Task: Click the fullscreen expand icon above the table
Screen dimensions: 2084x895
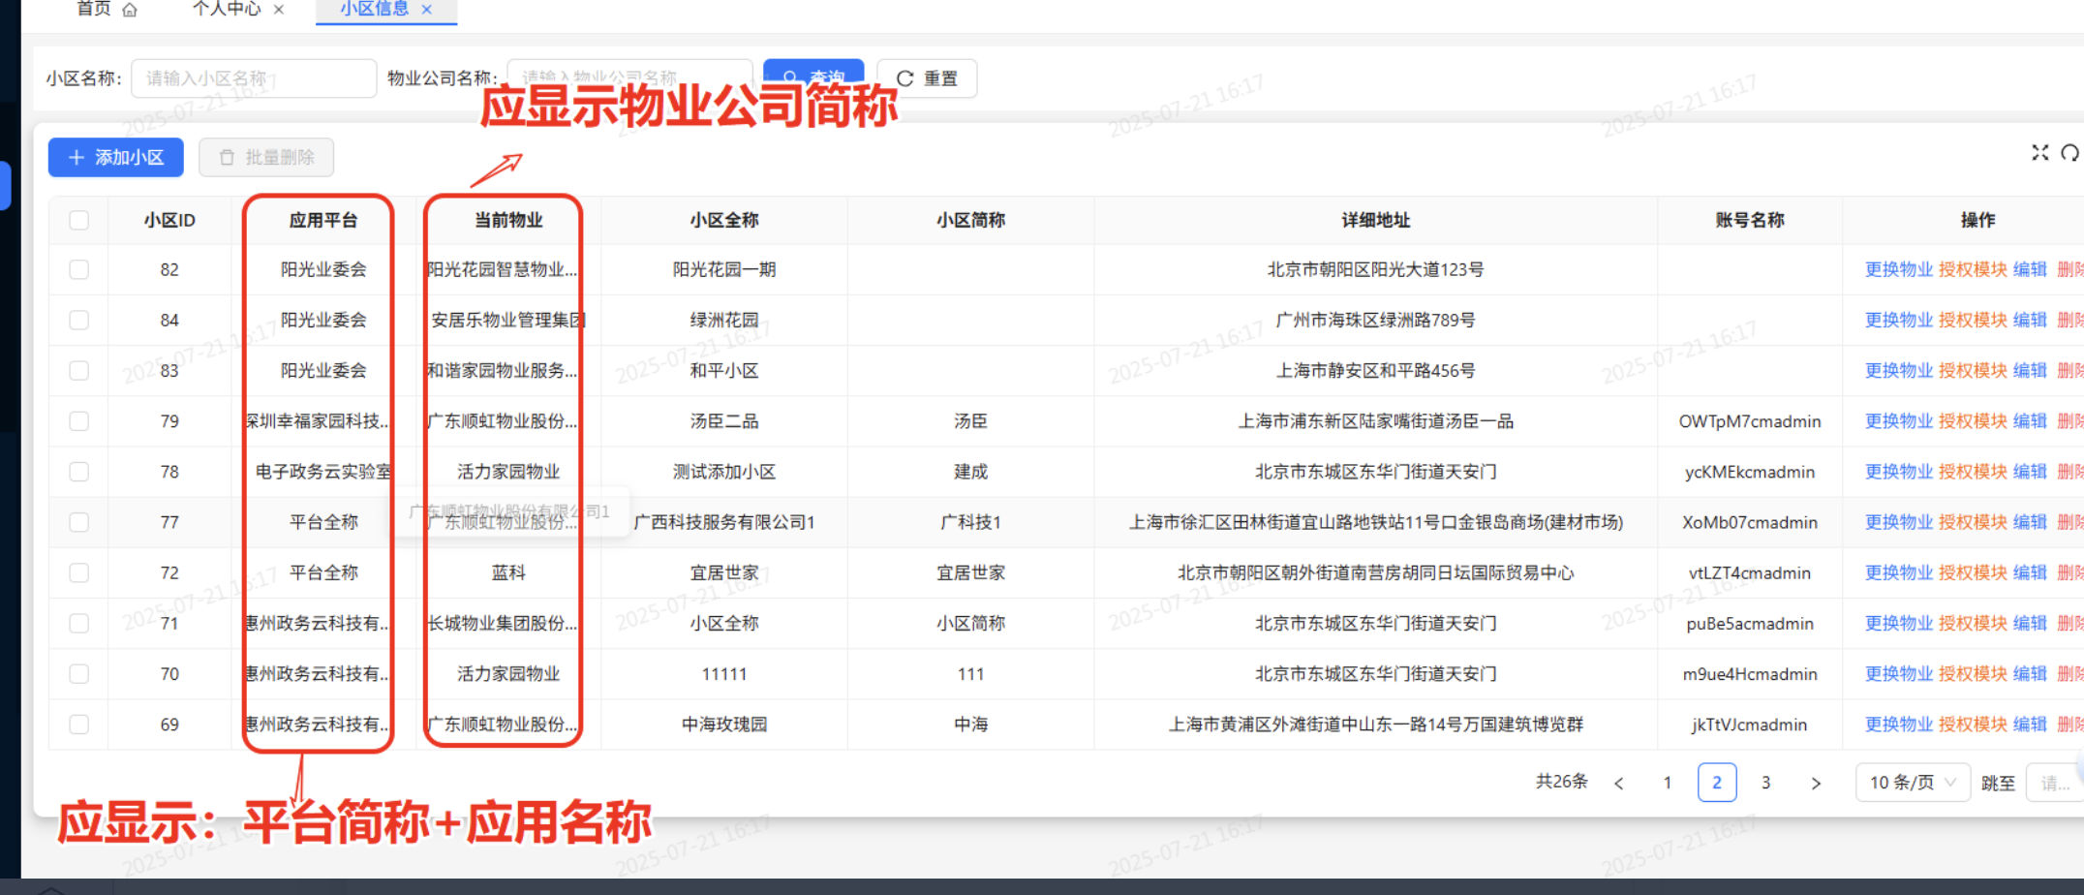Action: click(2040, 152)
